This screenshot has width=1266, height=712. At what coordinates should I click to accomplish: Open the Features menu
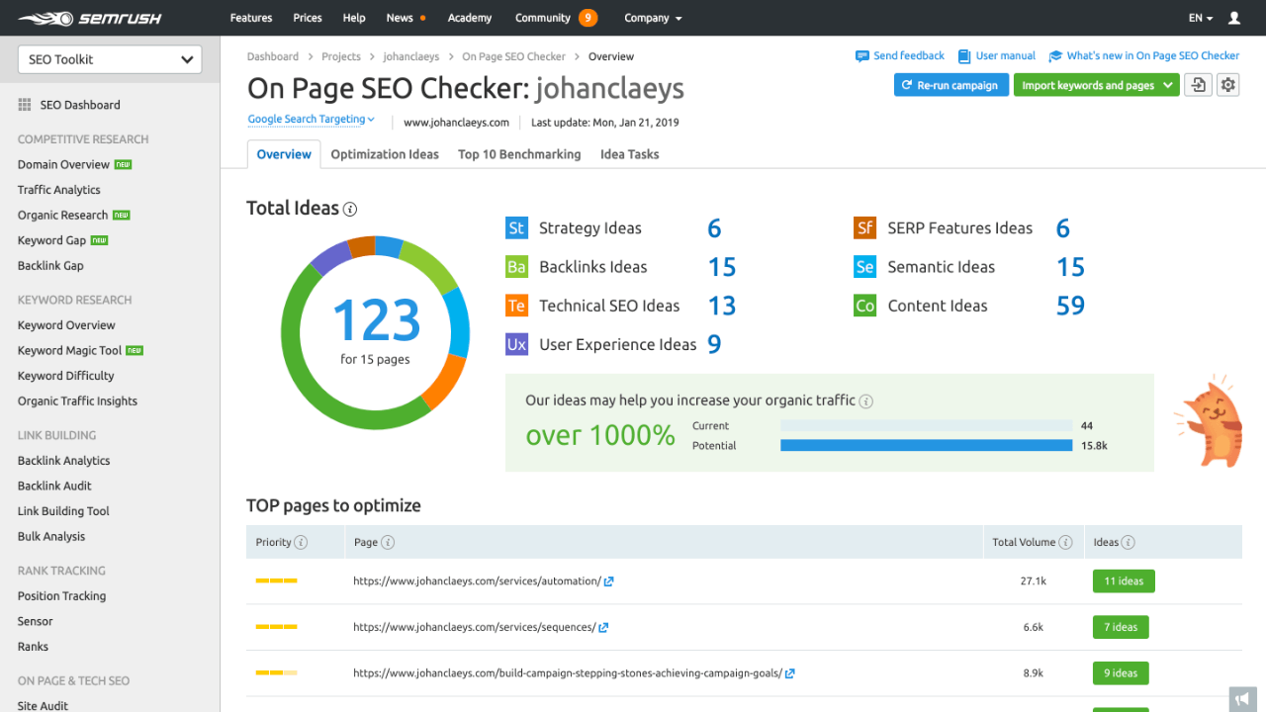pyautogui.click(x=251, y=18)
